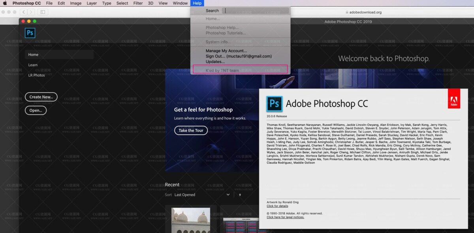
Task: Toggle the Safari sidebar icon
Action: click(43, 12)
